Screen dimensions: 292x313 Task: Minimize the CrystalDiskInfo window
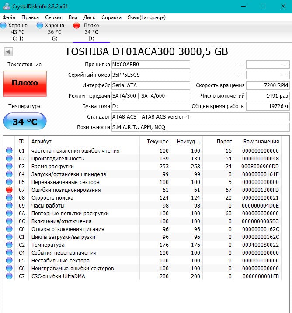(x=243, y=7)
